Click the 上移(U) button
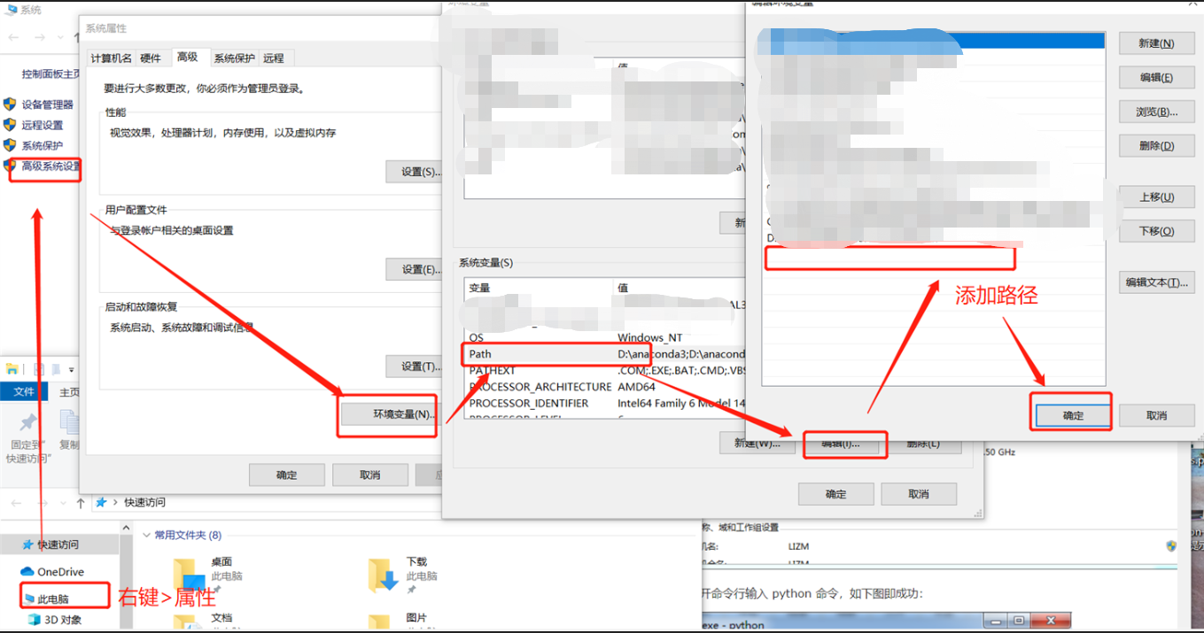The height and width of the screenshot is (633, 1204). [1156, 197]
